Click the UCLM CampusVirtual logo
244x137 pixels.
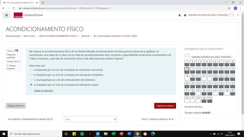[x=28, y=15]
